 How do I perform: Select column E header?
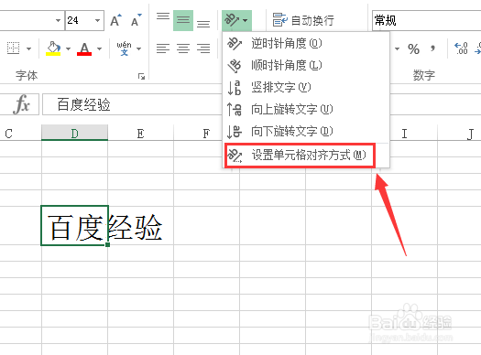point(140,133)
